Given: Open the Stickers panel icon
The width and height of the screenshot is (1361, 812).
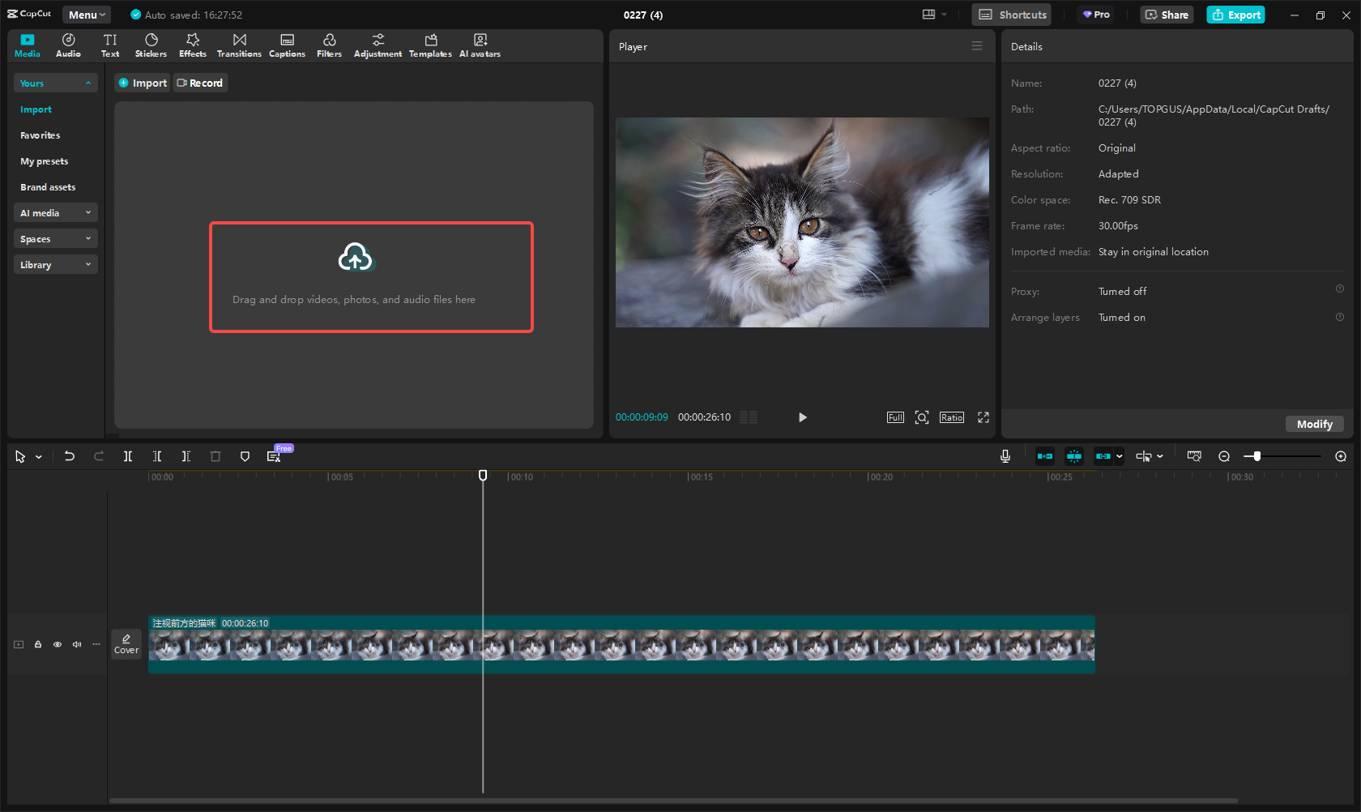Looking at the screenshot, I should (x=151, y=45).
